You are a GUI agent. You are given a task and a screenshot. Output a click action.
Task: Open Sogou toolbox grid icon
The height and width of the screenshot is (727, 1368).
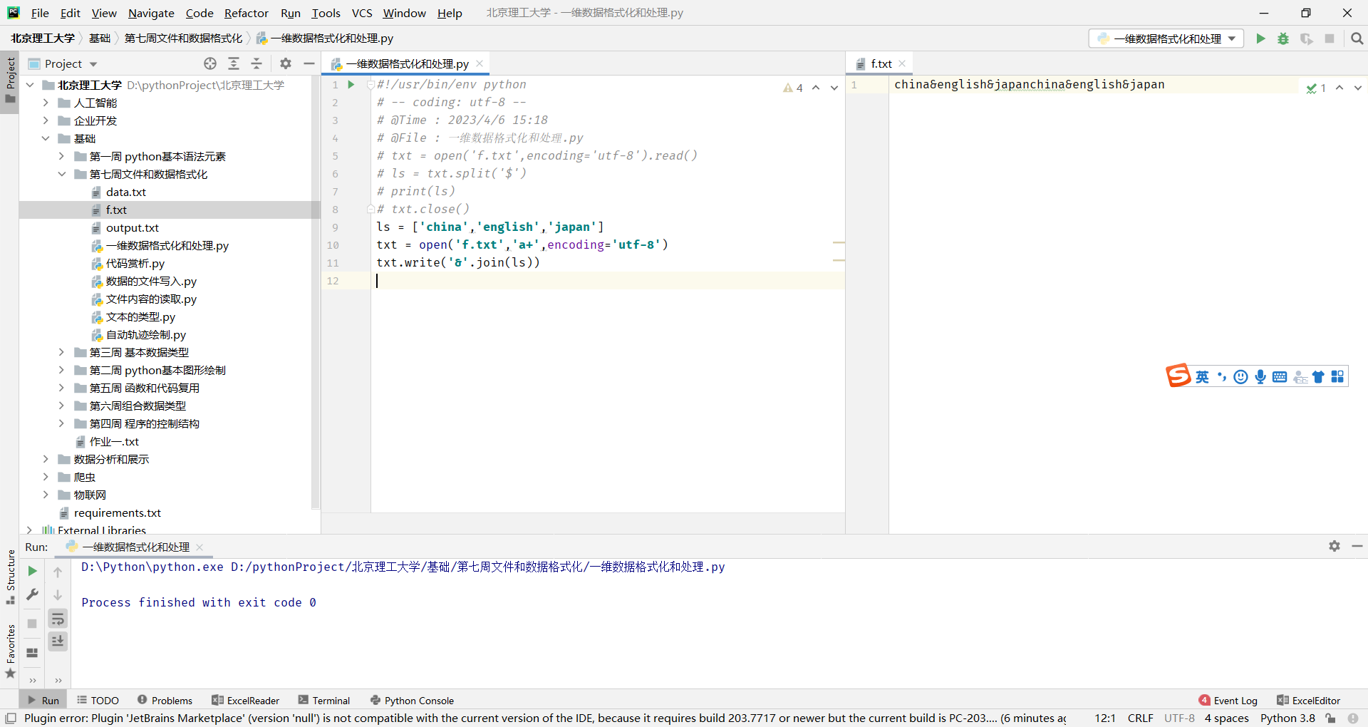1337,377
